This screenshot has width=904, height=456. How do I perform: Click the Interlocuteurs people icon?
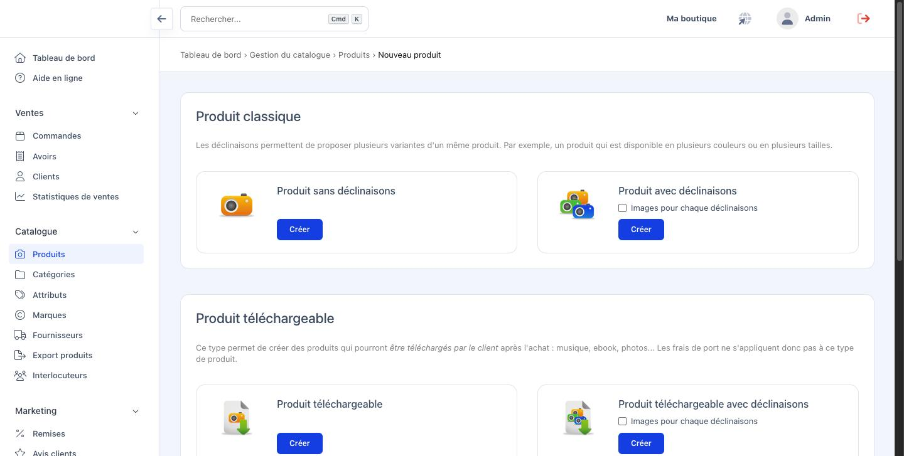(x=20, y=376)
